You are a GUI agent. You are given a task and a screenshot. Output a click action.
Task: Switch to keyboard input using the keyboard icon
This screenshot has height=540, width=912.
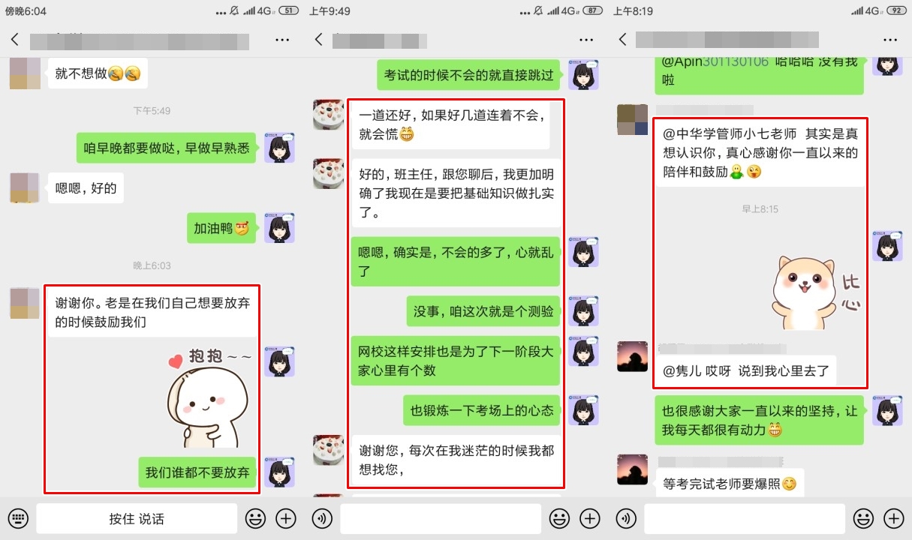coord(18,518)
